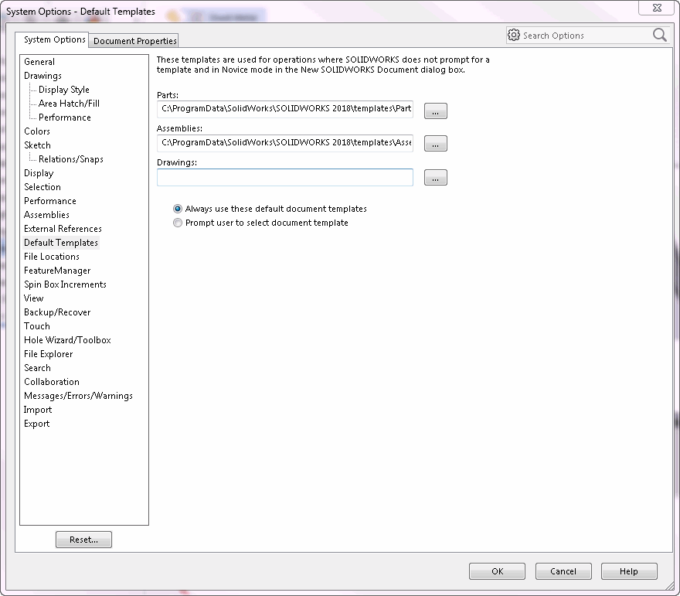
Task: Open Performance under Drawings
Action: [x=65, y=117]
